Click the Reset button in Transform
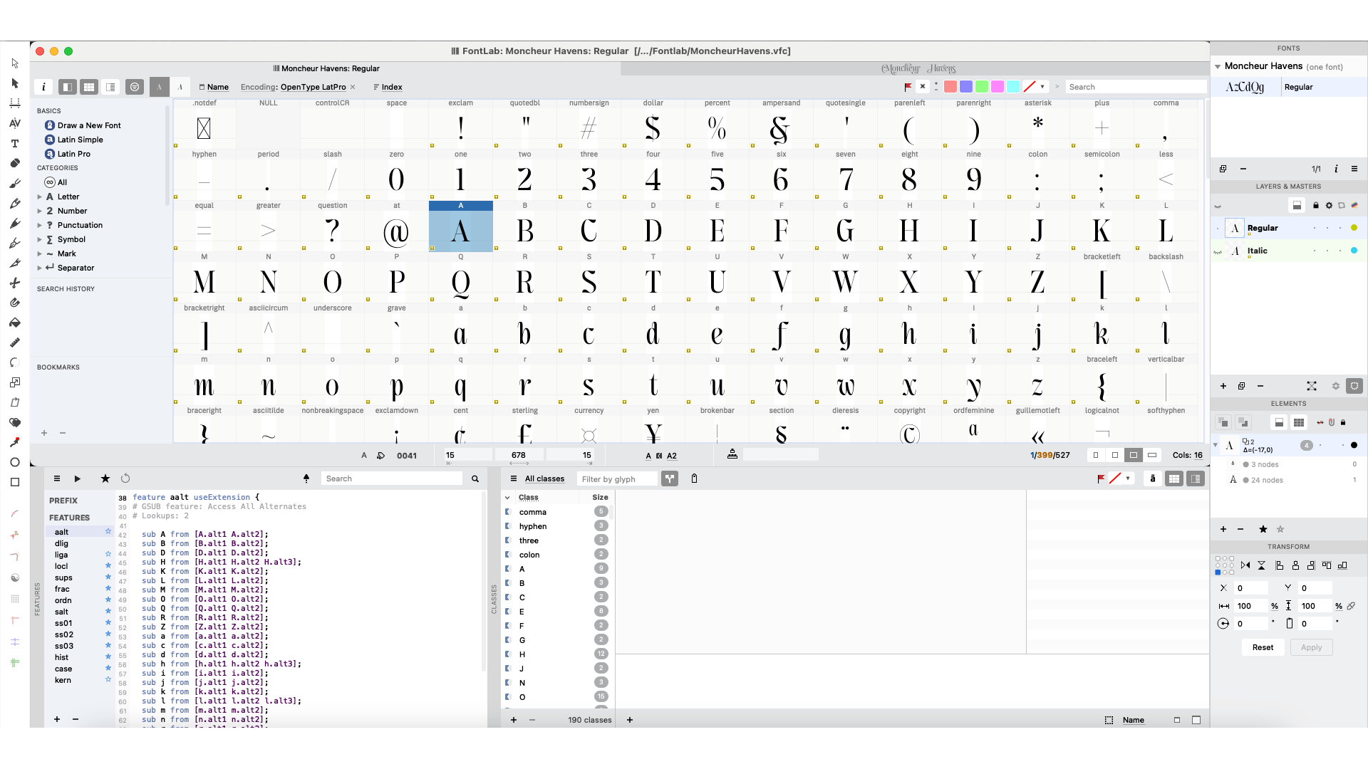The width and height of the screenshot is (1368, 769). [1263, 647]
